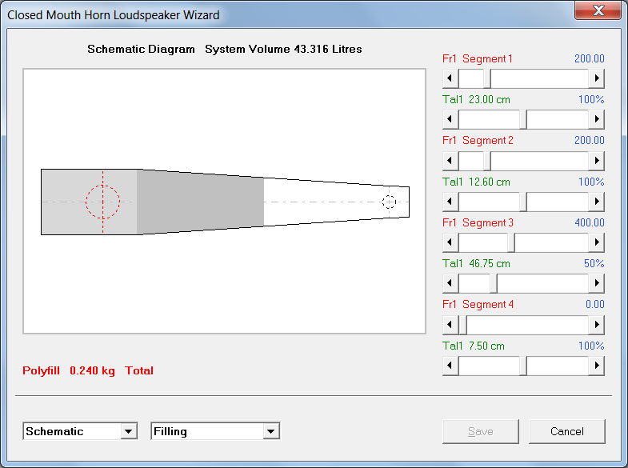Click the Save button
The image size is (628, 468).
click(480, 431)
